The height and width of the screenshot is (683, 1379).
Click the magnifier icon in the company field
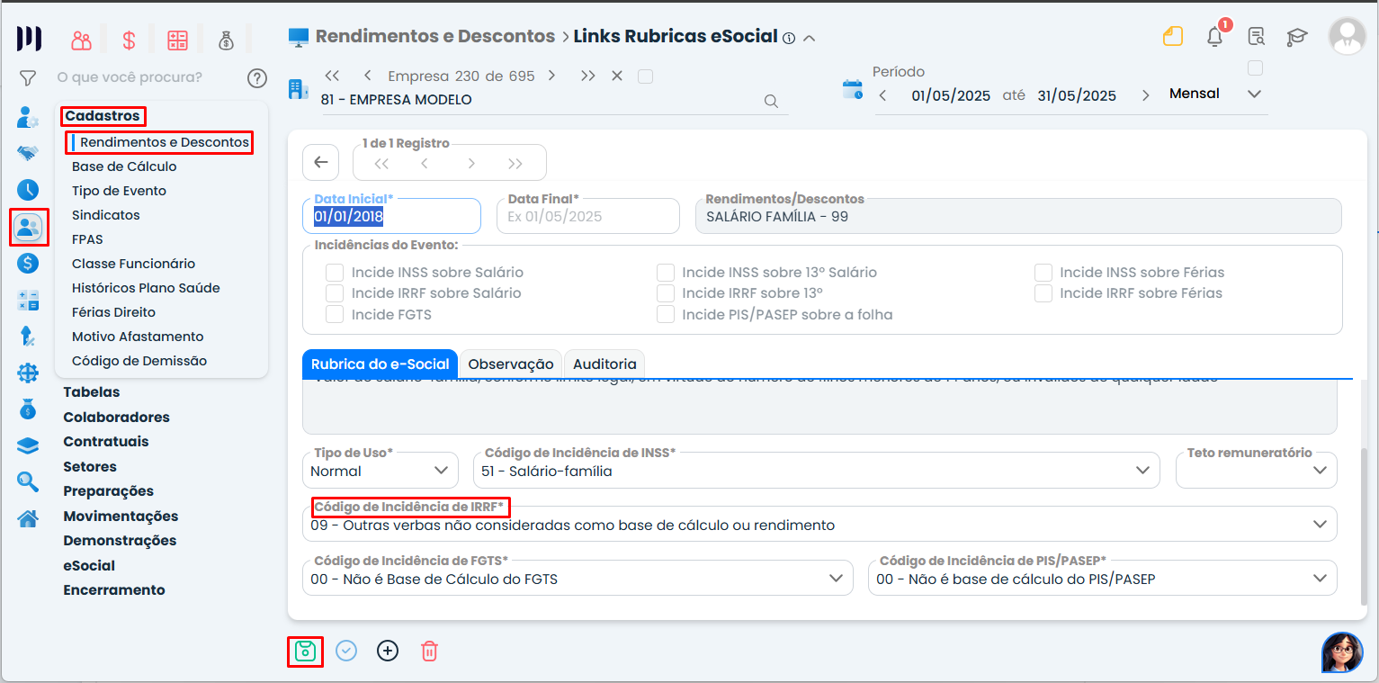tap(771, 101)
